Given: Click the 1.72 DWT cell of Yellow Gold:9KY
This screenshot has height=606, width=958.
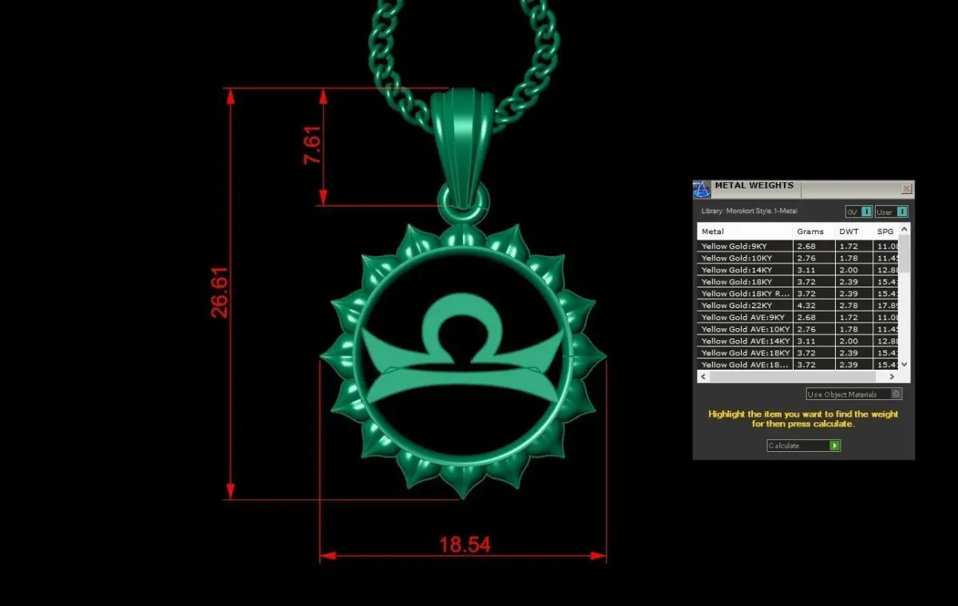Looking at the screenshot, I should (853, 246).
